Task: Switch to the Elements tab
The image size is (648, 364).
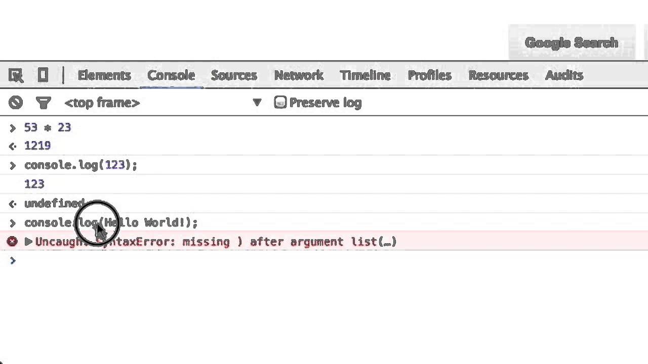Action: (104, 75)
